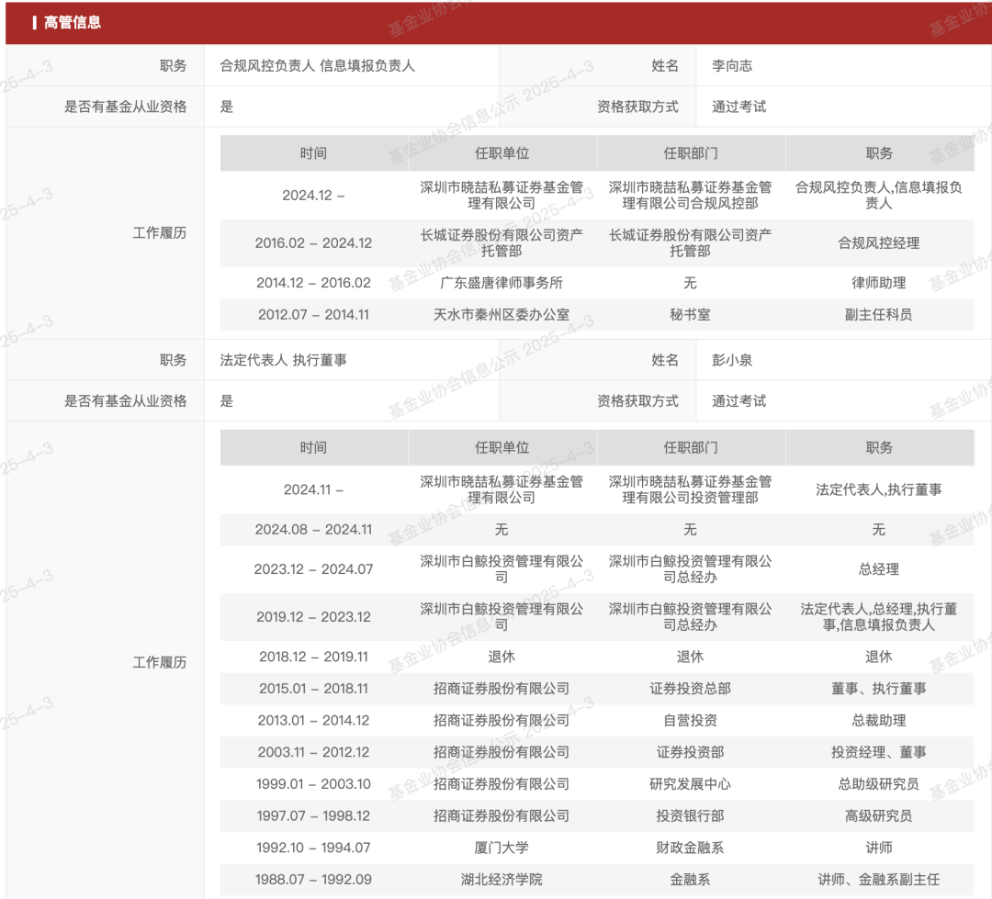The width and height of the screenshot is (992, 899).
Task: Click 证券投资部 department cell
Action: point(690,752)
